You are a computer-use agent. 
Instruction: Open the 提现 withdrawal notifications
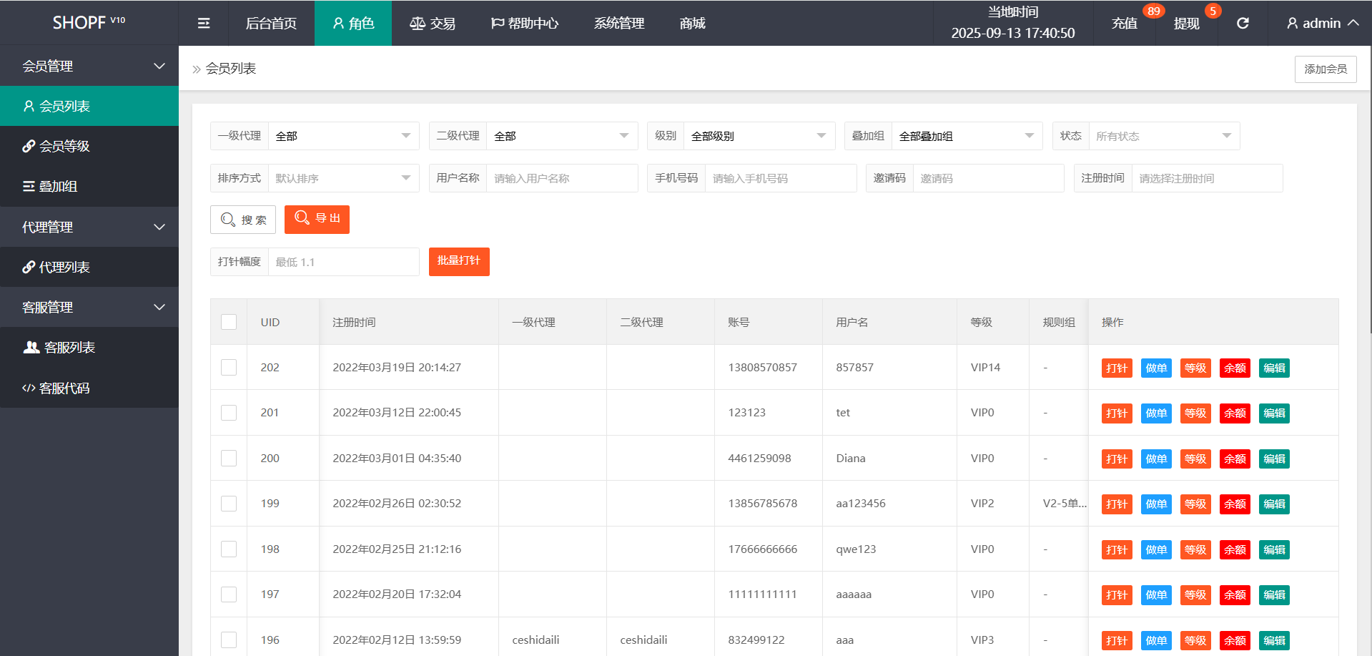click(1186, 24)
